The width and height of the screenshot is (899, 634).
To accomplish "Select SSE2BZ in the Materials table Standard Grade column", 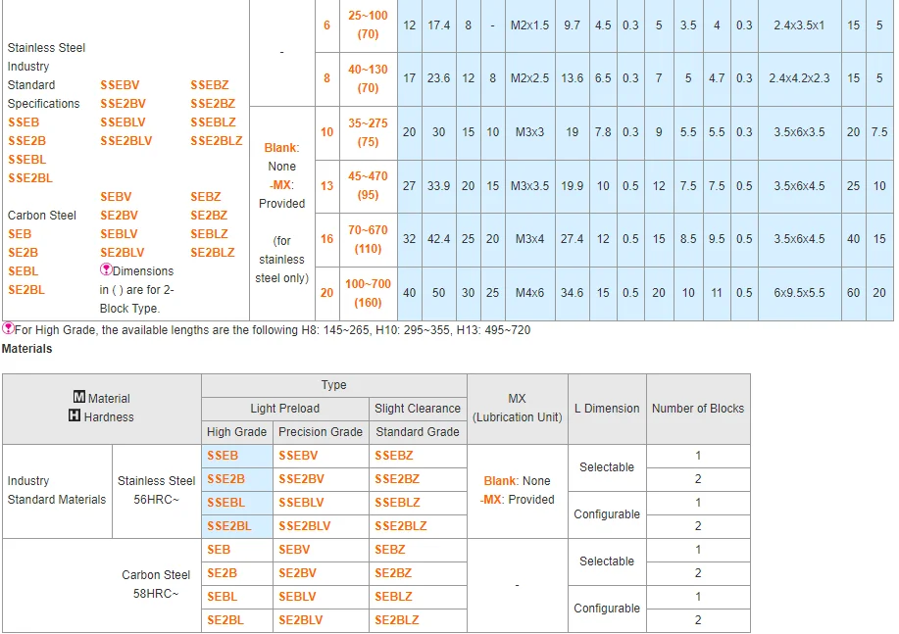I will pos(396,479).
